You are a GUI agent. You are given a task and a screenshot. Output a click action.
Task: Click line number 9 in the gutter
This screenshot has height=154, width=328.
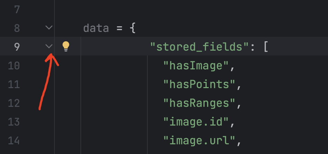pyautogui.click(x=17, y=46)
